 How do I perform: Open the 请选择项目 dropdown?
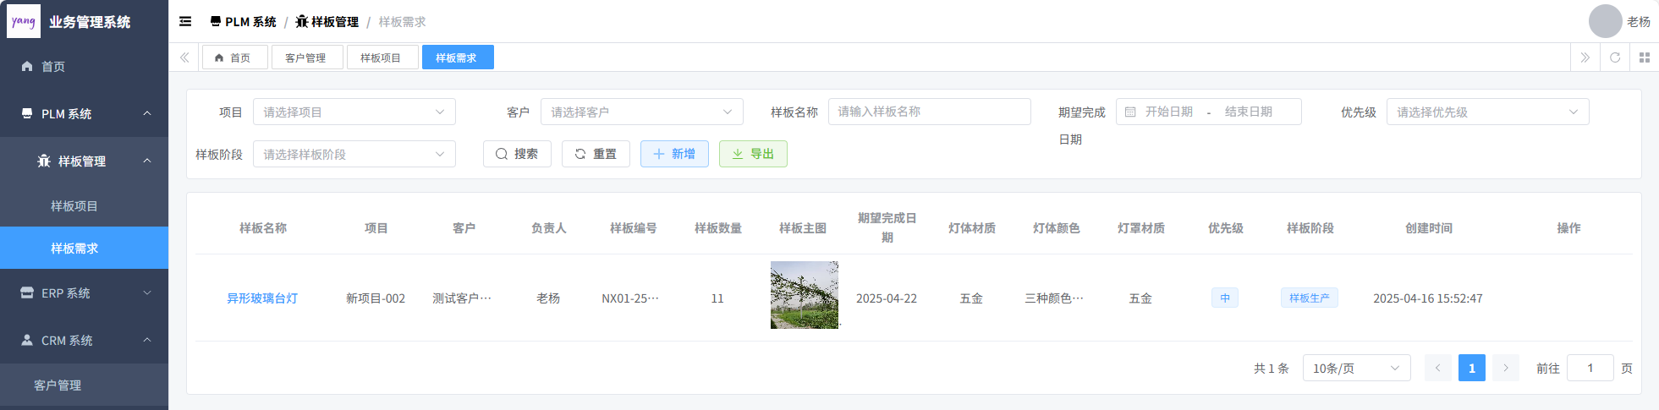[354, 112]
